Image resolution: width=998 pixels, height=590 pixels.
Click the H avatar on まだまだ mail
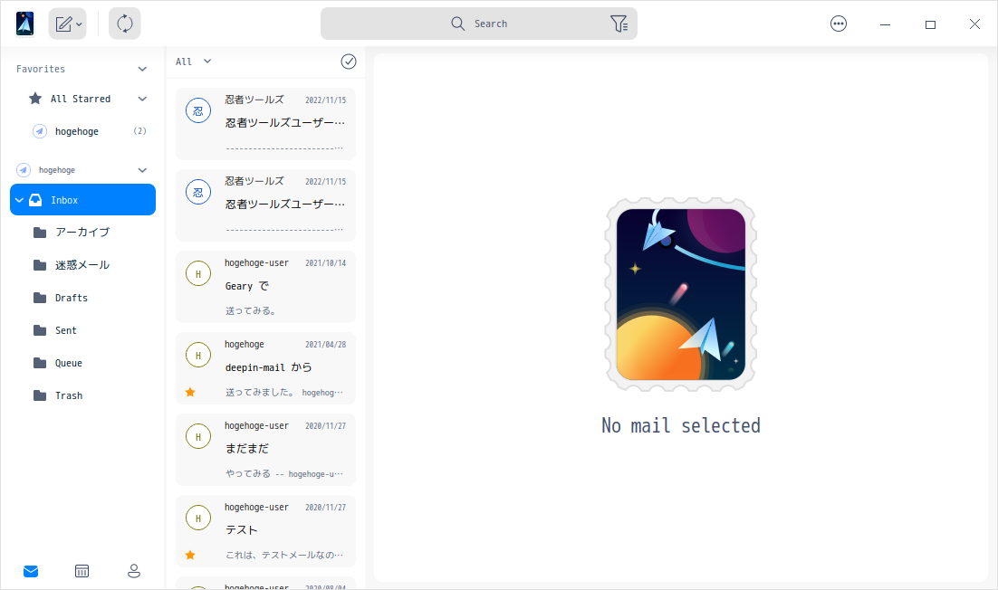pyautogui.click(x=198, y=437)
